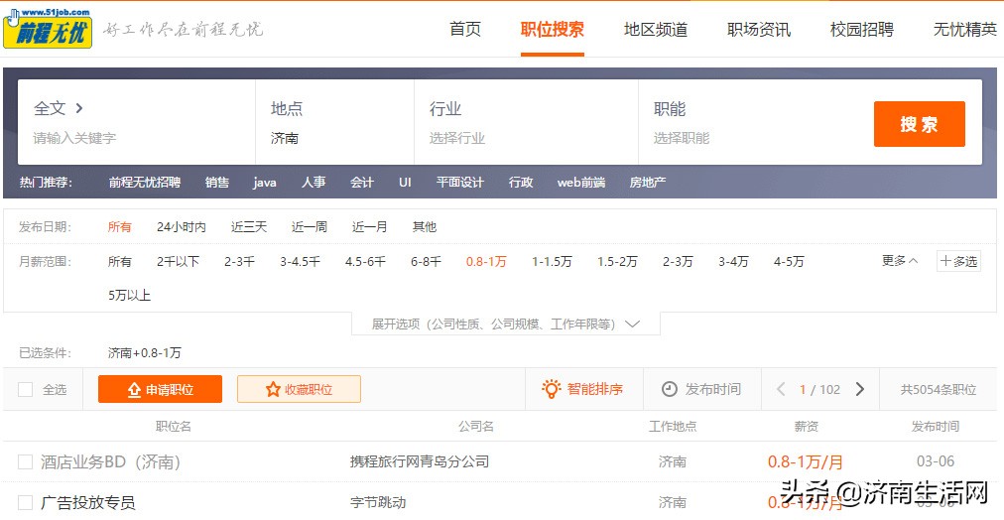Click the upload icon on 申请职位
1004x520 pixels.
134,389
